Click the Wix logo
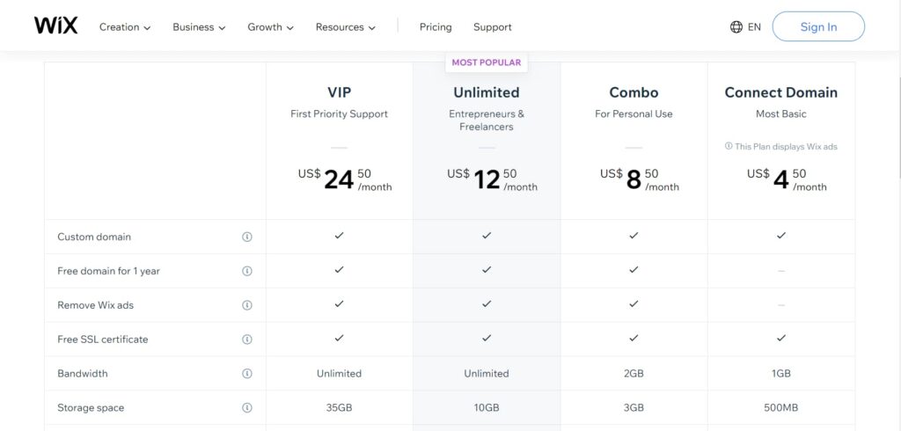901x431 pixels. pos(55,26)
